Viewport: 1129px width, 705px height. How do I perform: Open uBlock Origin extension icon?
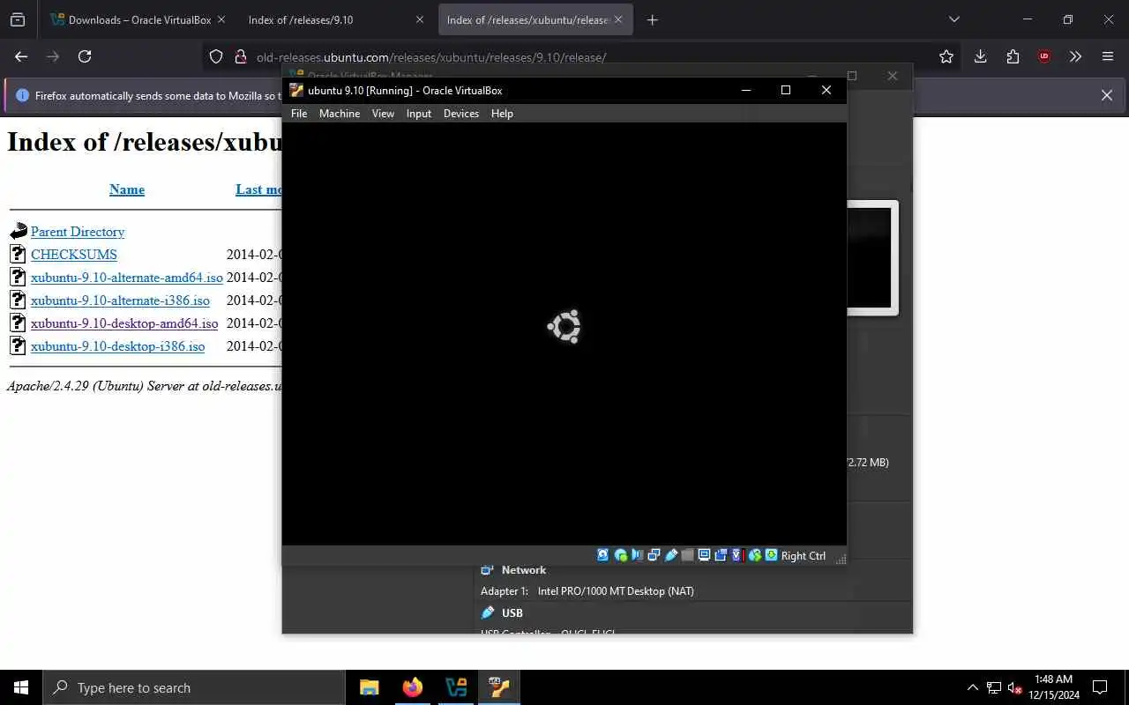tap(1044, 56)
